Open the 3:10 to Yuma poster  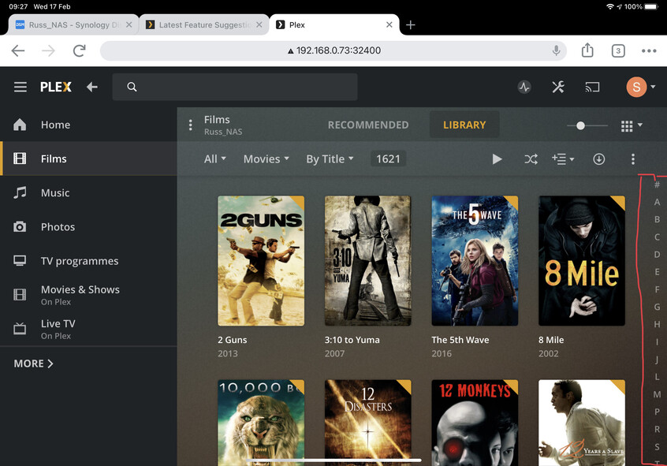point(367,261)
